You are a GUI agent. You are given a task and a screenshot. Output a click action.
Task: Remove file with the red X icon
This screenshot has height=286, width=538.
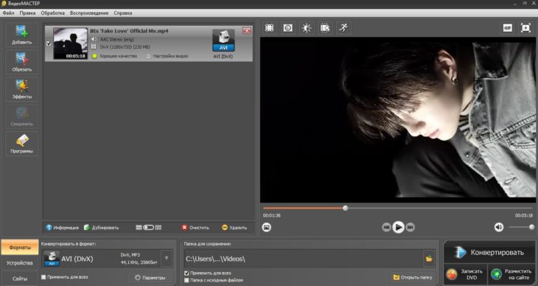coord(246,30)
